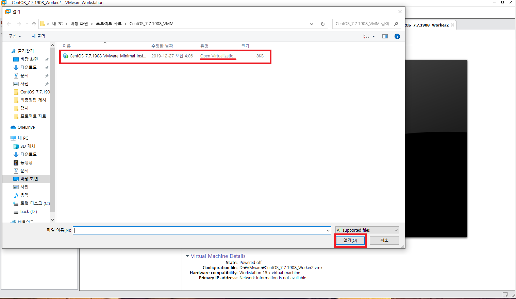The height and width of the screenshot is (299, 516).
Task: Select highlighted 바탕 화면 under 내 PC
Action: [26, 179]
